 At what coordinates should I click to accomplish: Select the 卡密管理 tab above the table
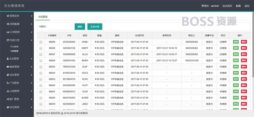(43, 17)
